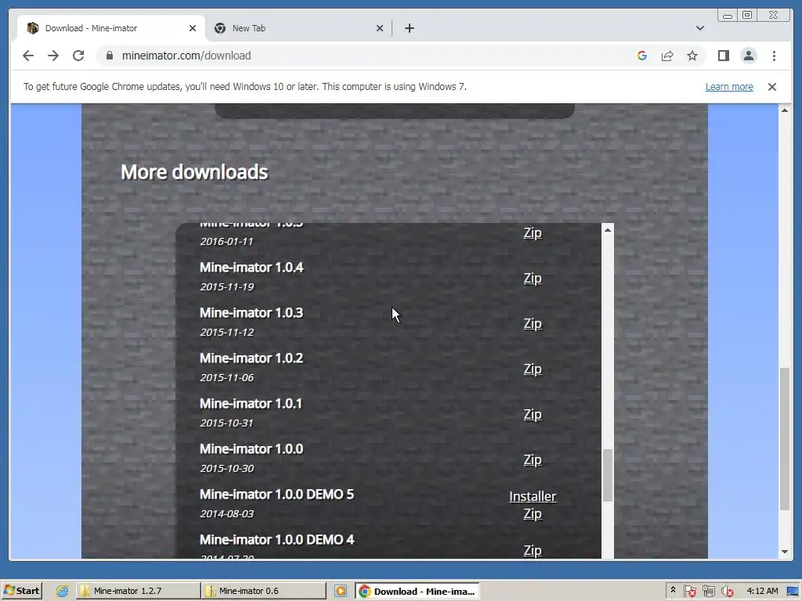The image size is (802, 601).
Task: Download the Mine-imator 1.0.2 Zip
Action: 533,369
